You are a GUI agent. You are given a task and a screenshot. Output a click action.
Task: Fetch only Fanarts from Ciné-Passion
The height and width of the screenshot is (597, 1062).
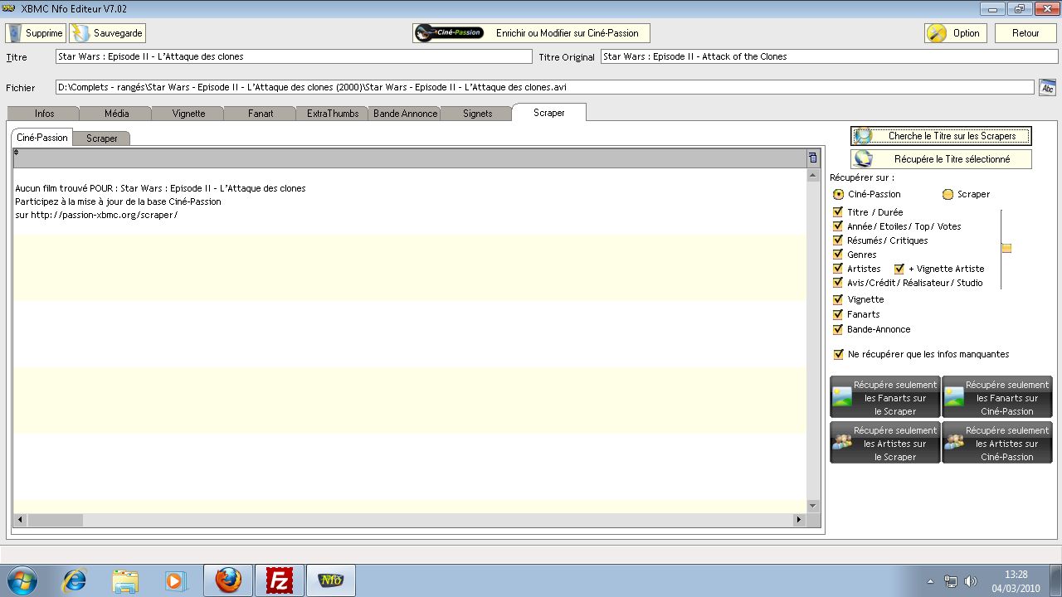997,397
